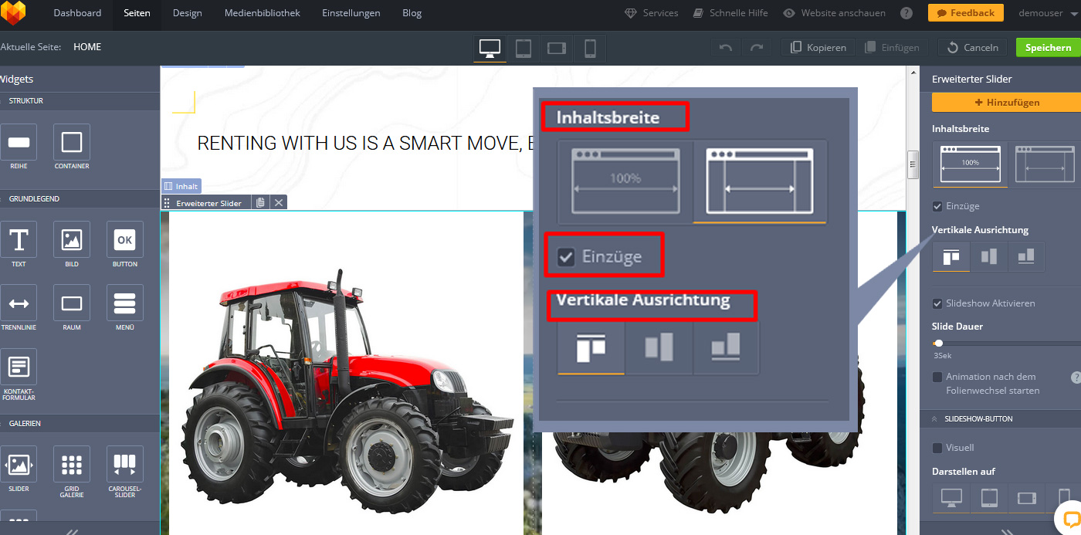Adjust the Slide Dauer slider handle
This screenshot has width=1081, height=535.
[938, 343]
